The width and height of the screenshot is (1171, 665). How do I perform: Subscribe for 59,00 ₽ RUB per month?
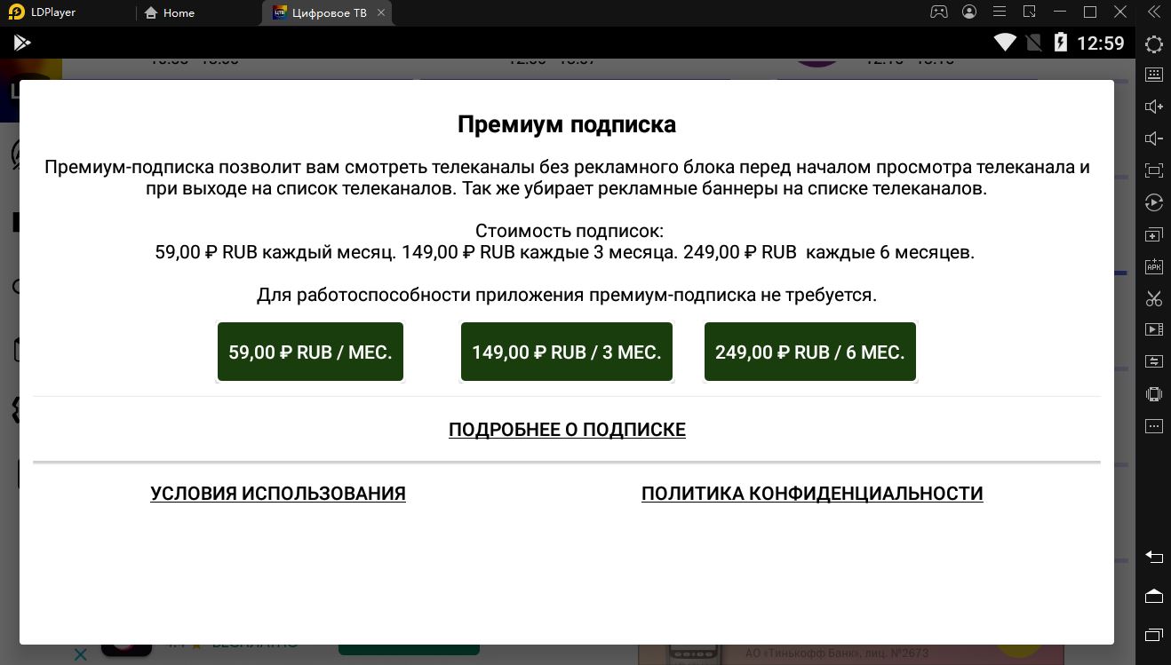pyautogui.click(x=310, y=352)
